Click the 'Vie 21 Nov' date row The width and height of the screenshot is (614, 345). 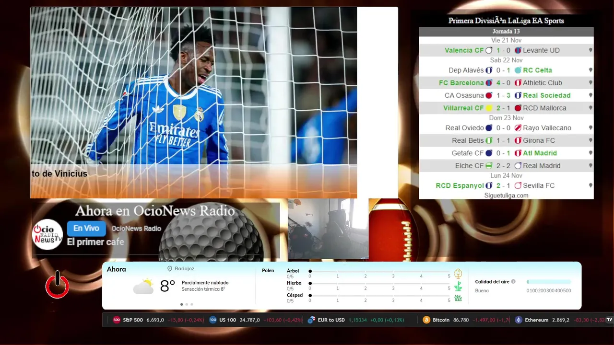click(x=506, y=40)
